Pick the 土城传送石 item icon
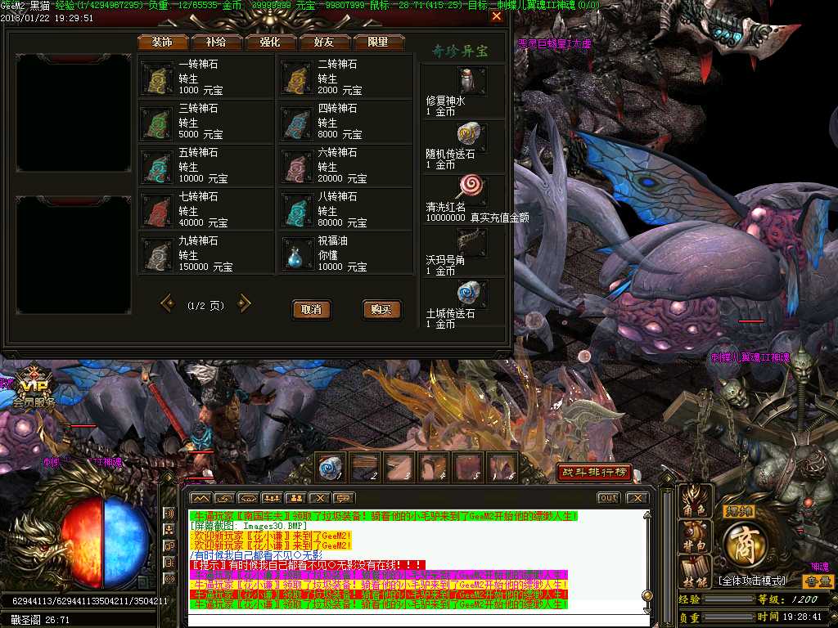838x628 pixels. tap(471, 294)
